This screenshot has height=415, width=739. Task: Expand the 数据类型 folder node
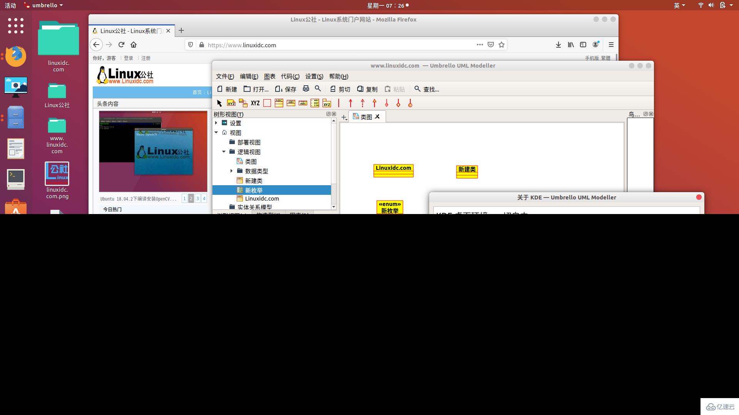[231, 171]
